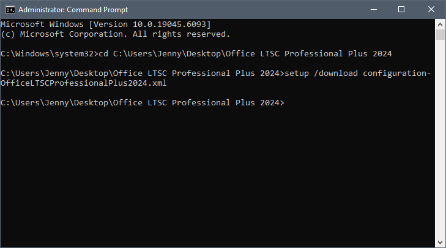Click the "cd" command path text

245,53
